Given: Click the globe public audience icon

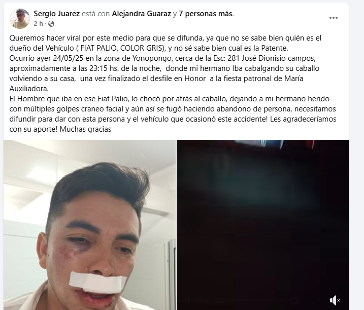Looking at the screenshot, I should (51, 24).
